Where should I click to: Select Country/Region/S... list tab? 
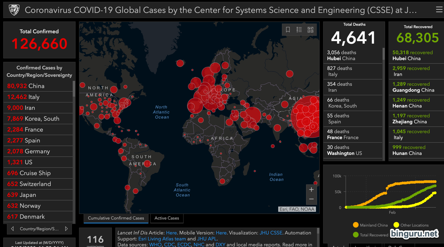(x=39, y=229)
